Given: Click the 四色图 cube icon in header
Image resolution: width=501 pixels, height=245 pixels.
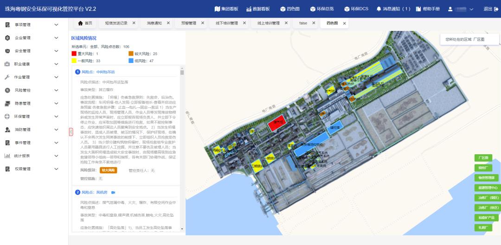Looking at the screenshot, I should click(283, 9).
